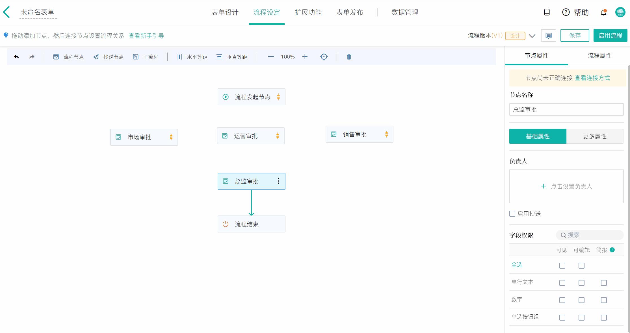Open the three-dot menu on 总监审批 node
Viewport: 630px width, 333px height.
click(x=278, y=181)
